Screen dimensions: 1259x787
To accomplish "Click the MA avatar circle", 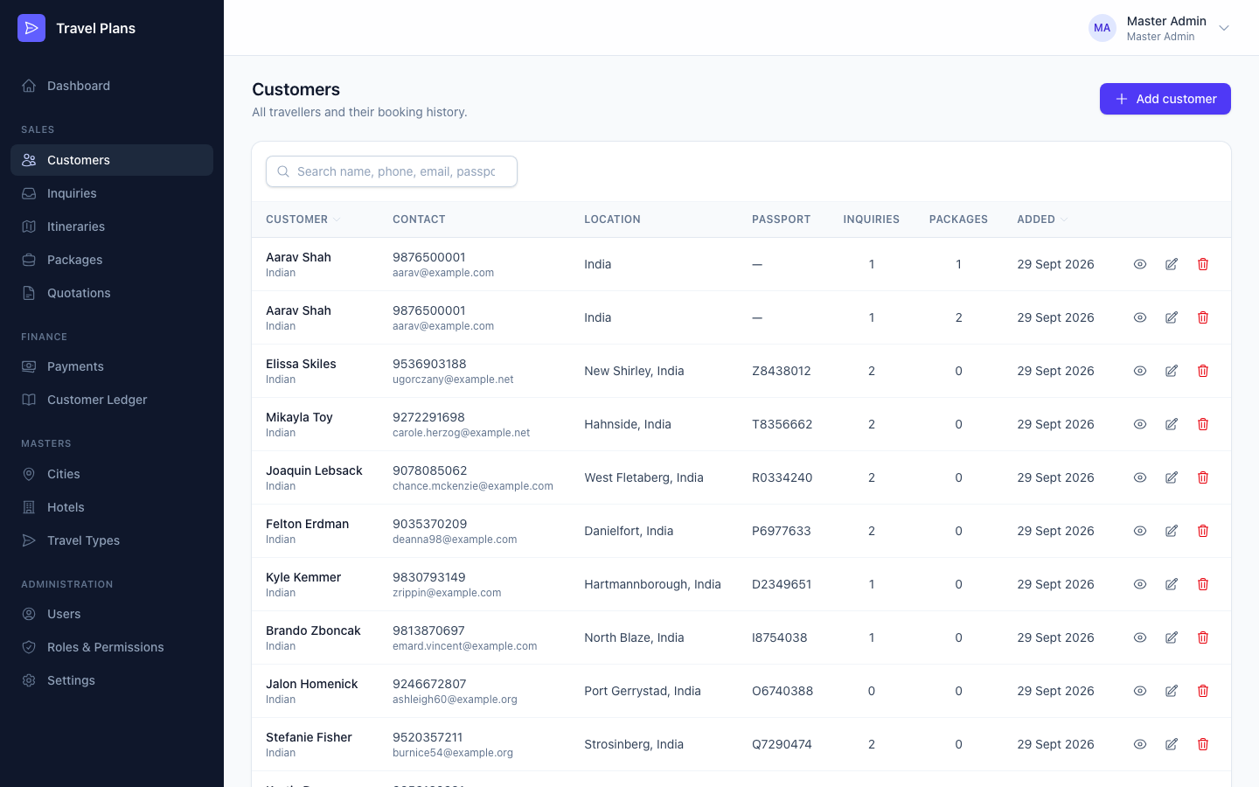I will [x=1102, y=28].
